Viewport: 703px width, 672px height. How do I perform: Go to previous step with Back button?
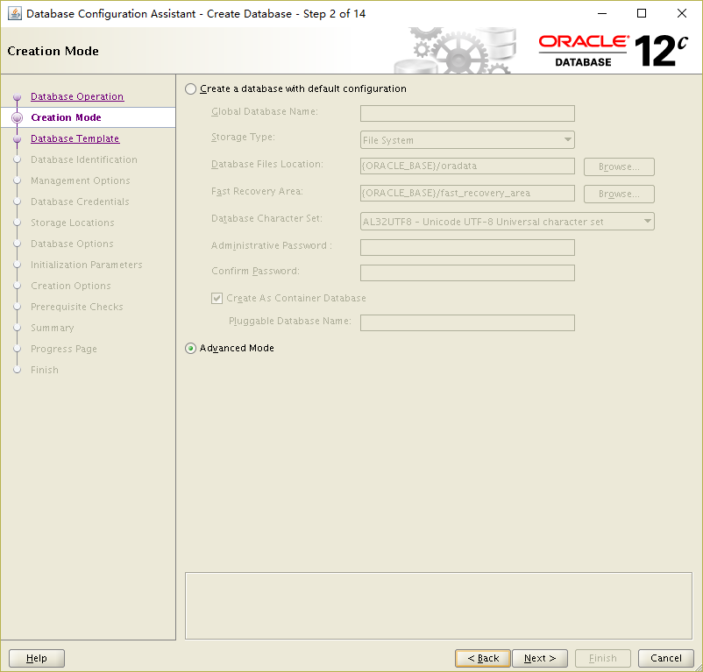(x=483, y=658)
